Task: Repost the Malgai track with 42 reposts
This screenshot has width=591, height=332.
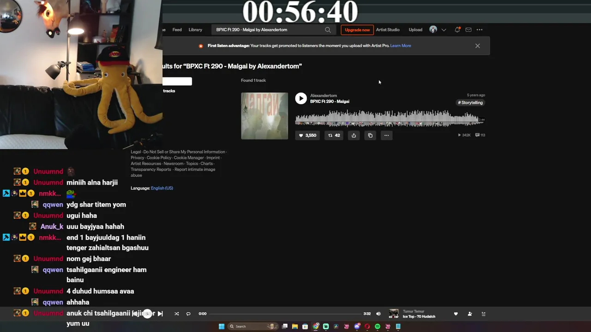Action: [x=334, y=135]
